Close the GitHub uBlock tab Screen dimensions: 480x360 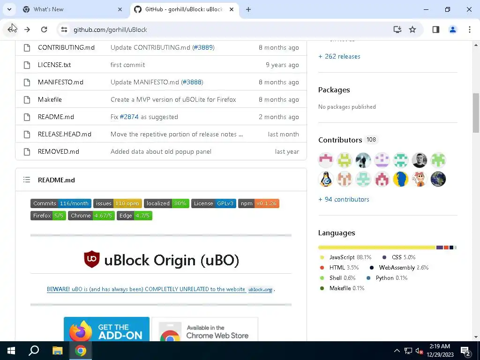coord(232,9)
